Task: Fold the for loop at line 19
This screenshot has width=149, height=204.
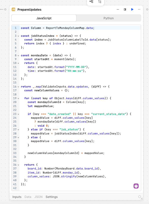Action: pyautogui.click(x=18, y=98)
